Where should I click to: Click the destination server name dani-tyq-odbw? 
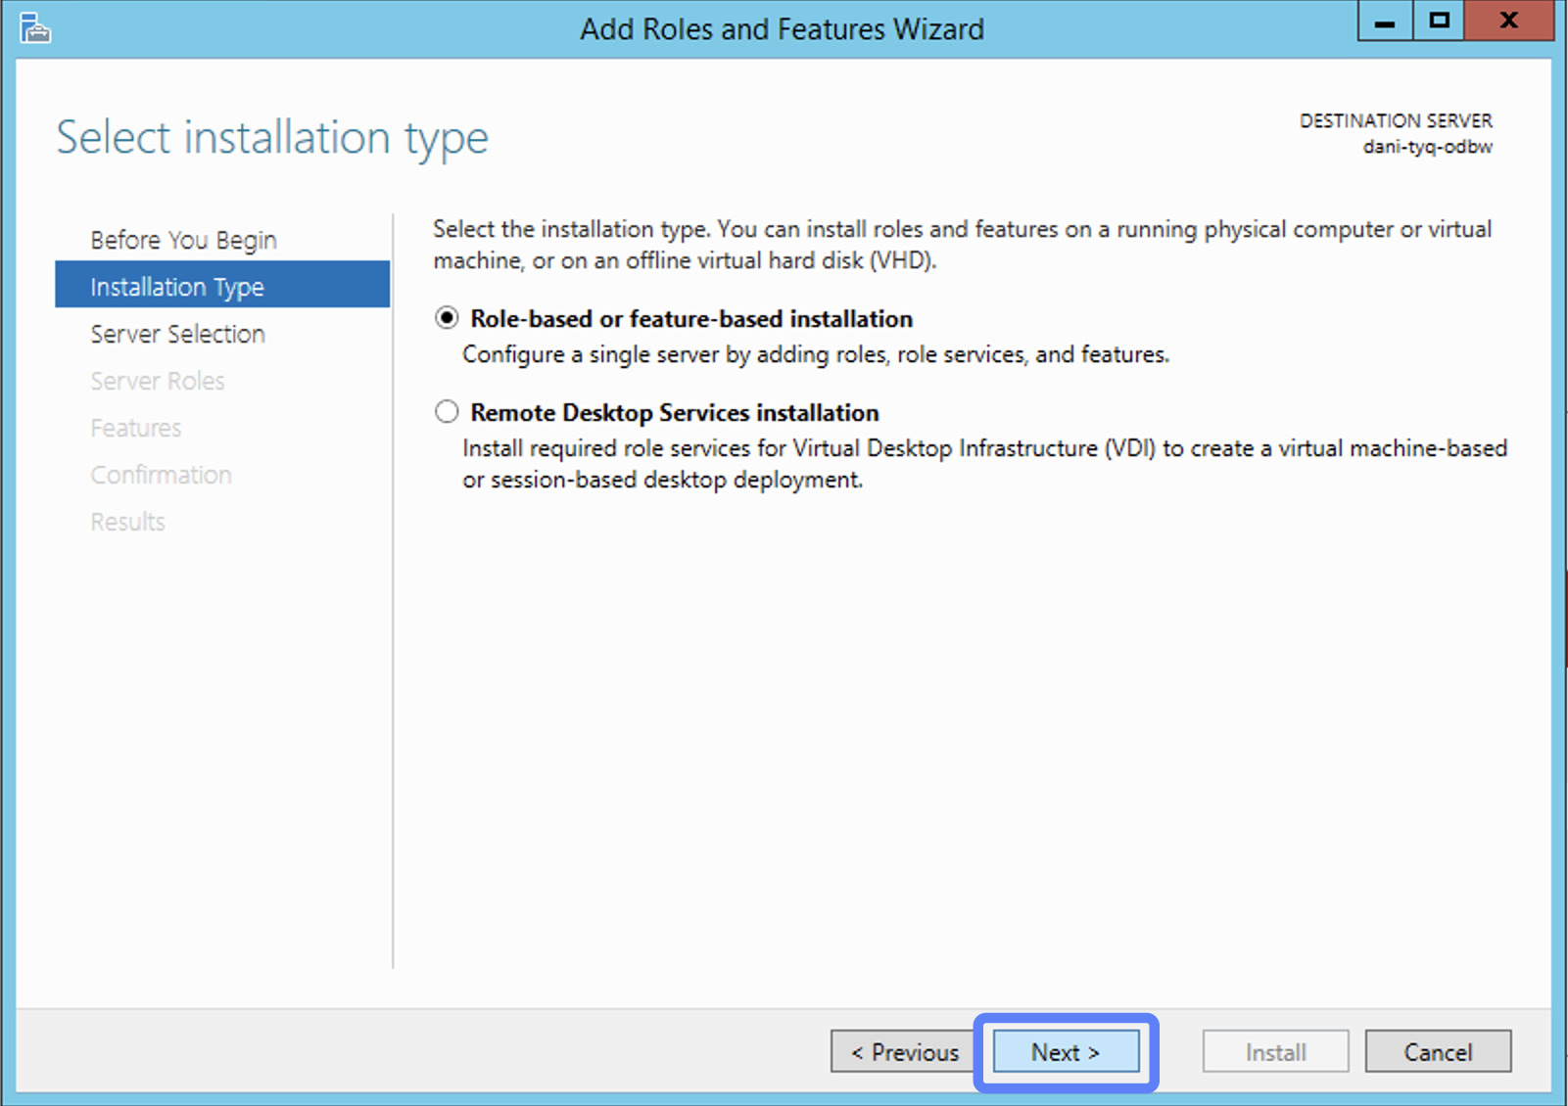(x=1427, y=147)
